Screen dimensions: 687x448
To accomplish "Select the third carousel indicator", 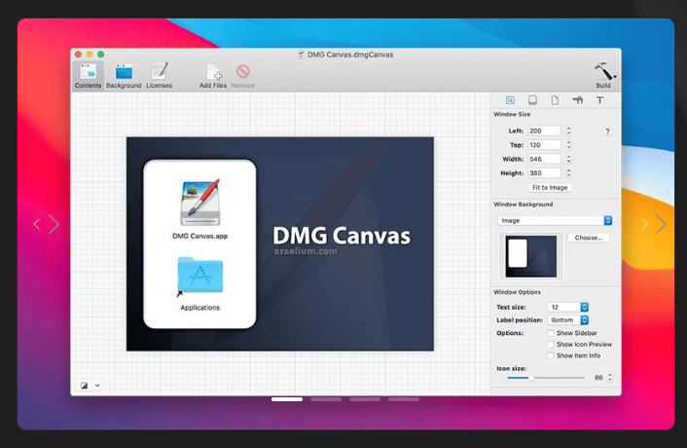I will (365, 399).
